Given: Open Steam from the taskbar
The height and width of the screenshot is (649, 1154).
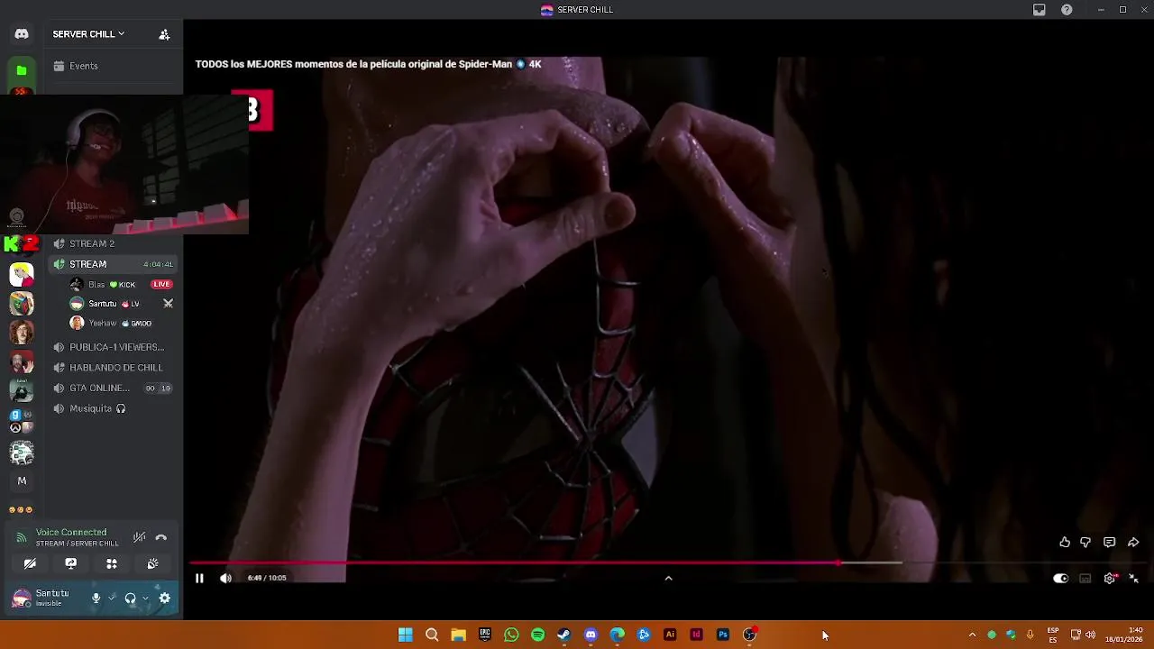Looking at the screenshot, I should point(563,635).
